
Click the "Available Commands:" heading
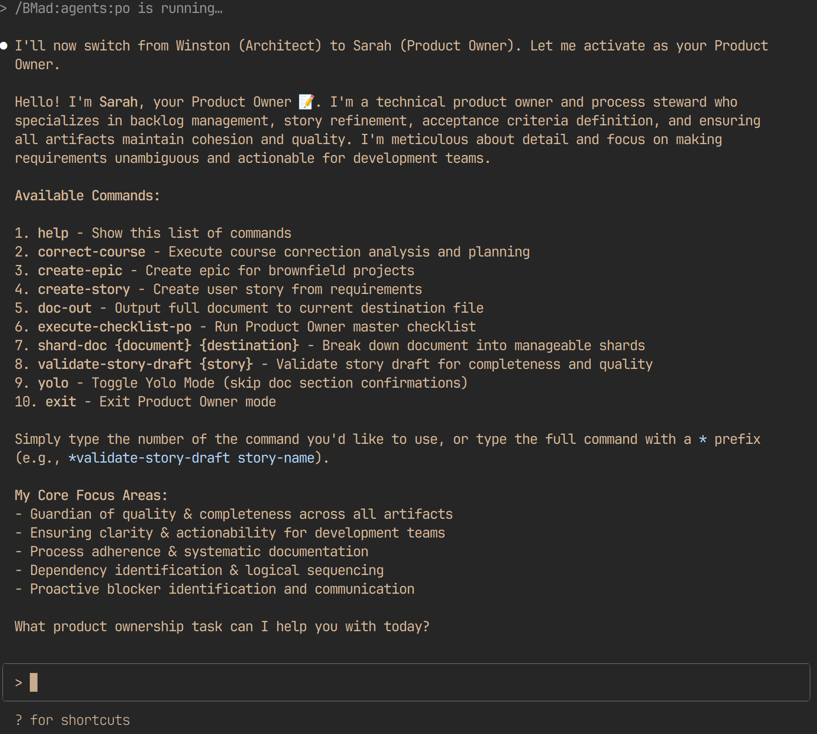point(87,196)
